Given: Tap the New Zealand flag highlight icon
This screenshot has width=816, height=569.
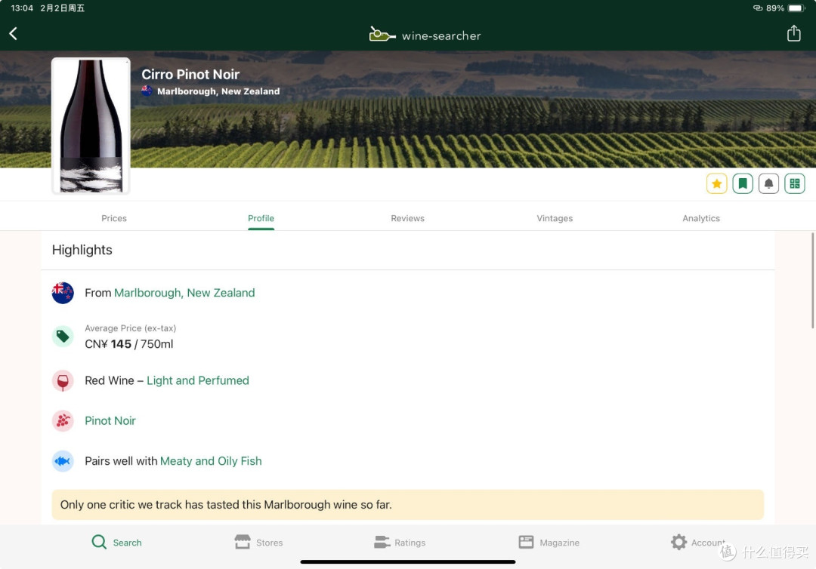Looking at the screenshot, I should click(63, 293).
